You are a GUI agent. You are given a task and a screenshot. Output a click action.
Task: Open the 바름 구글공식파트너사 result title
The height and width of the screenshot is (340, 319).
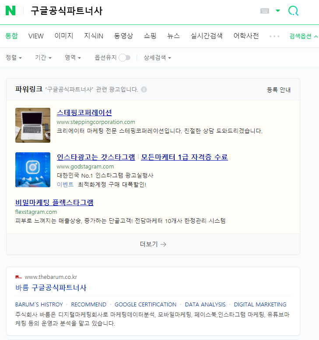51,288
